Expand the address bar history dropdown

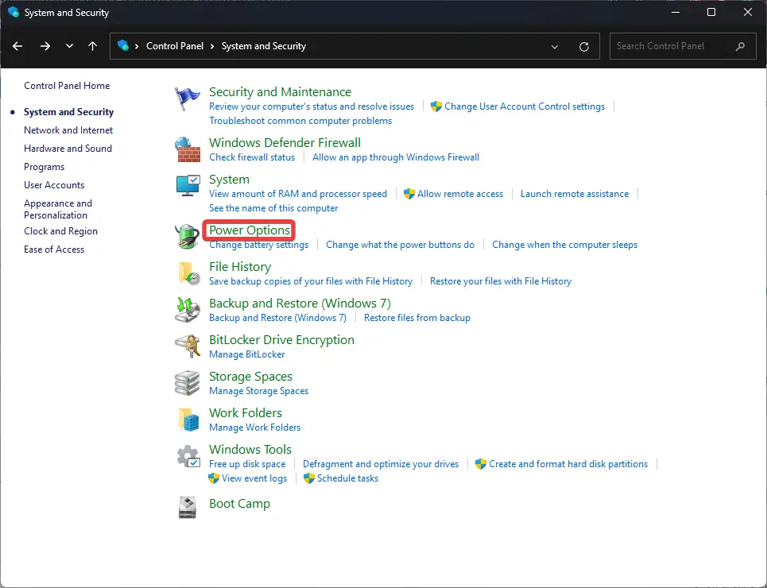click(555, 46)
